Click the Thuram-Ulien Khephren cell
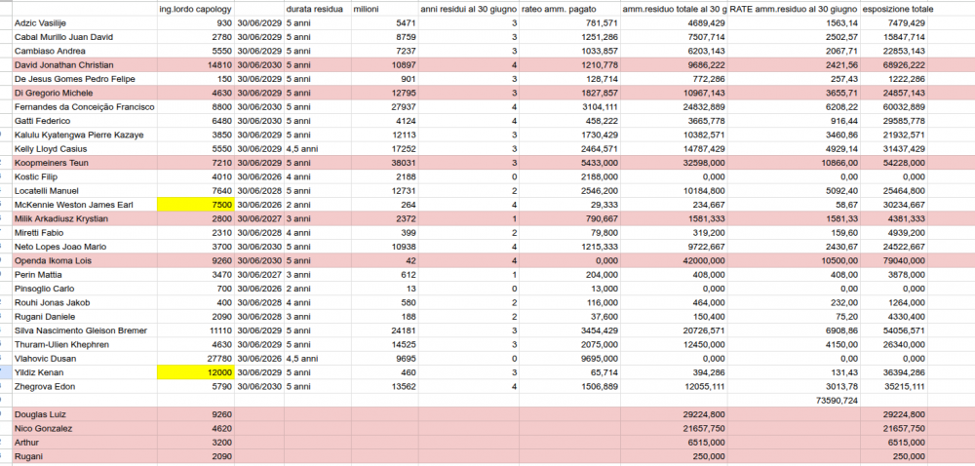 click(85, 345)
